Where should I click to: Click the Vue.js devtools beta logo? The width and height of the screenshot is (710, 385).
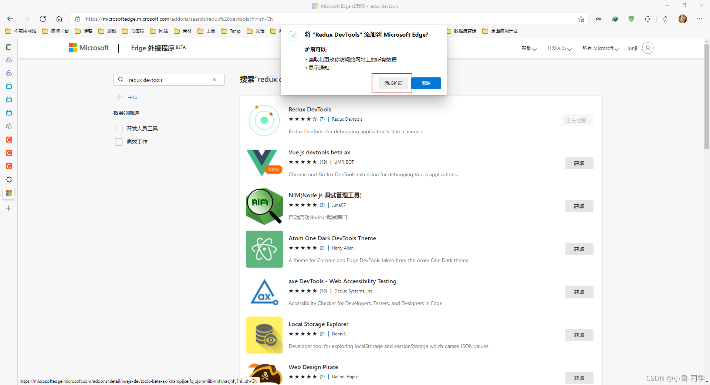[264, 163]
